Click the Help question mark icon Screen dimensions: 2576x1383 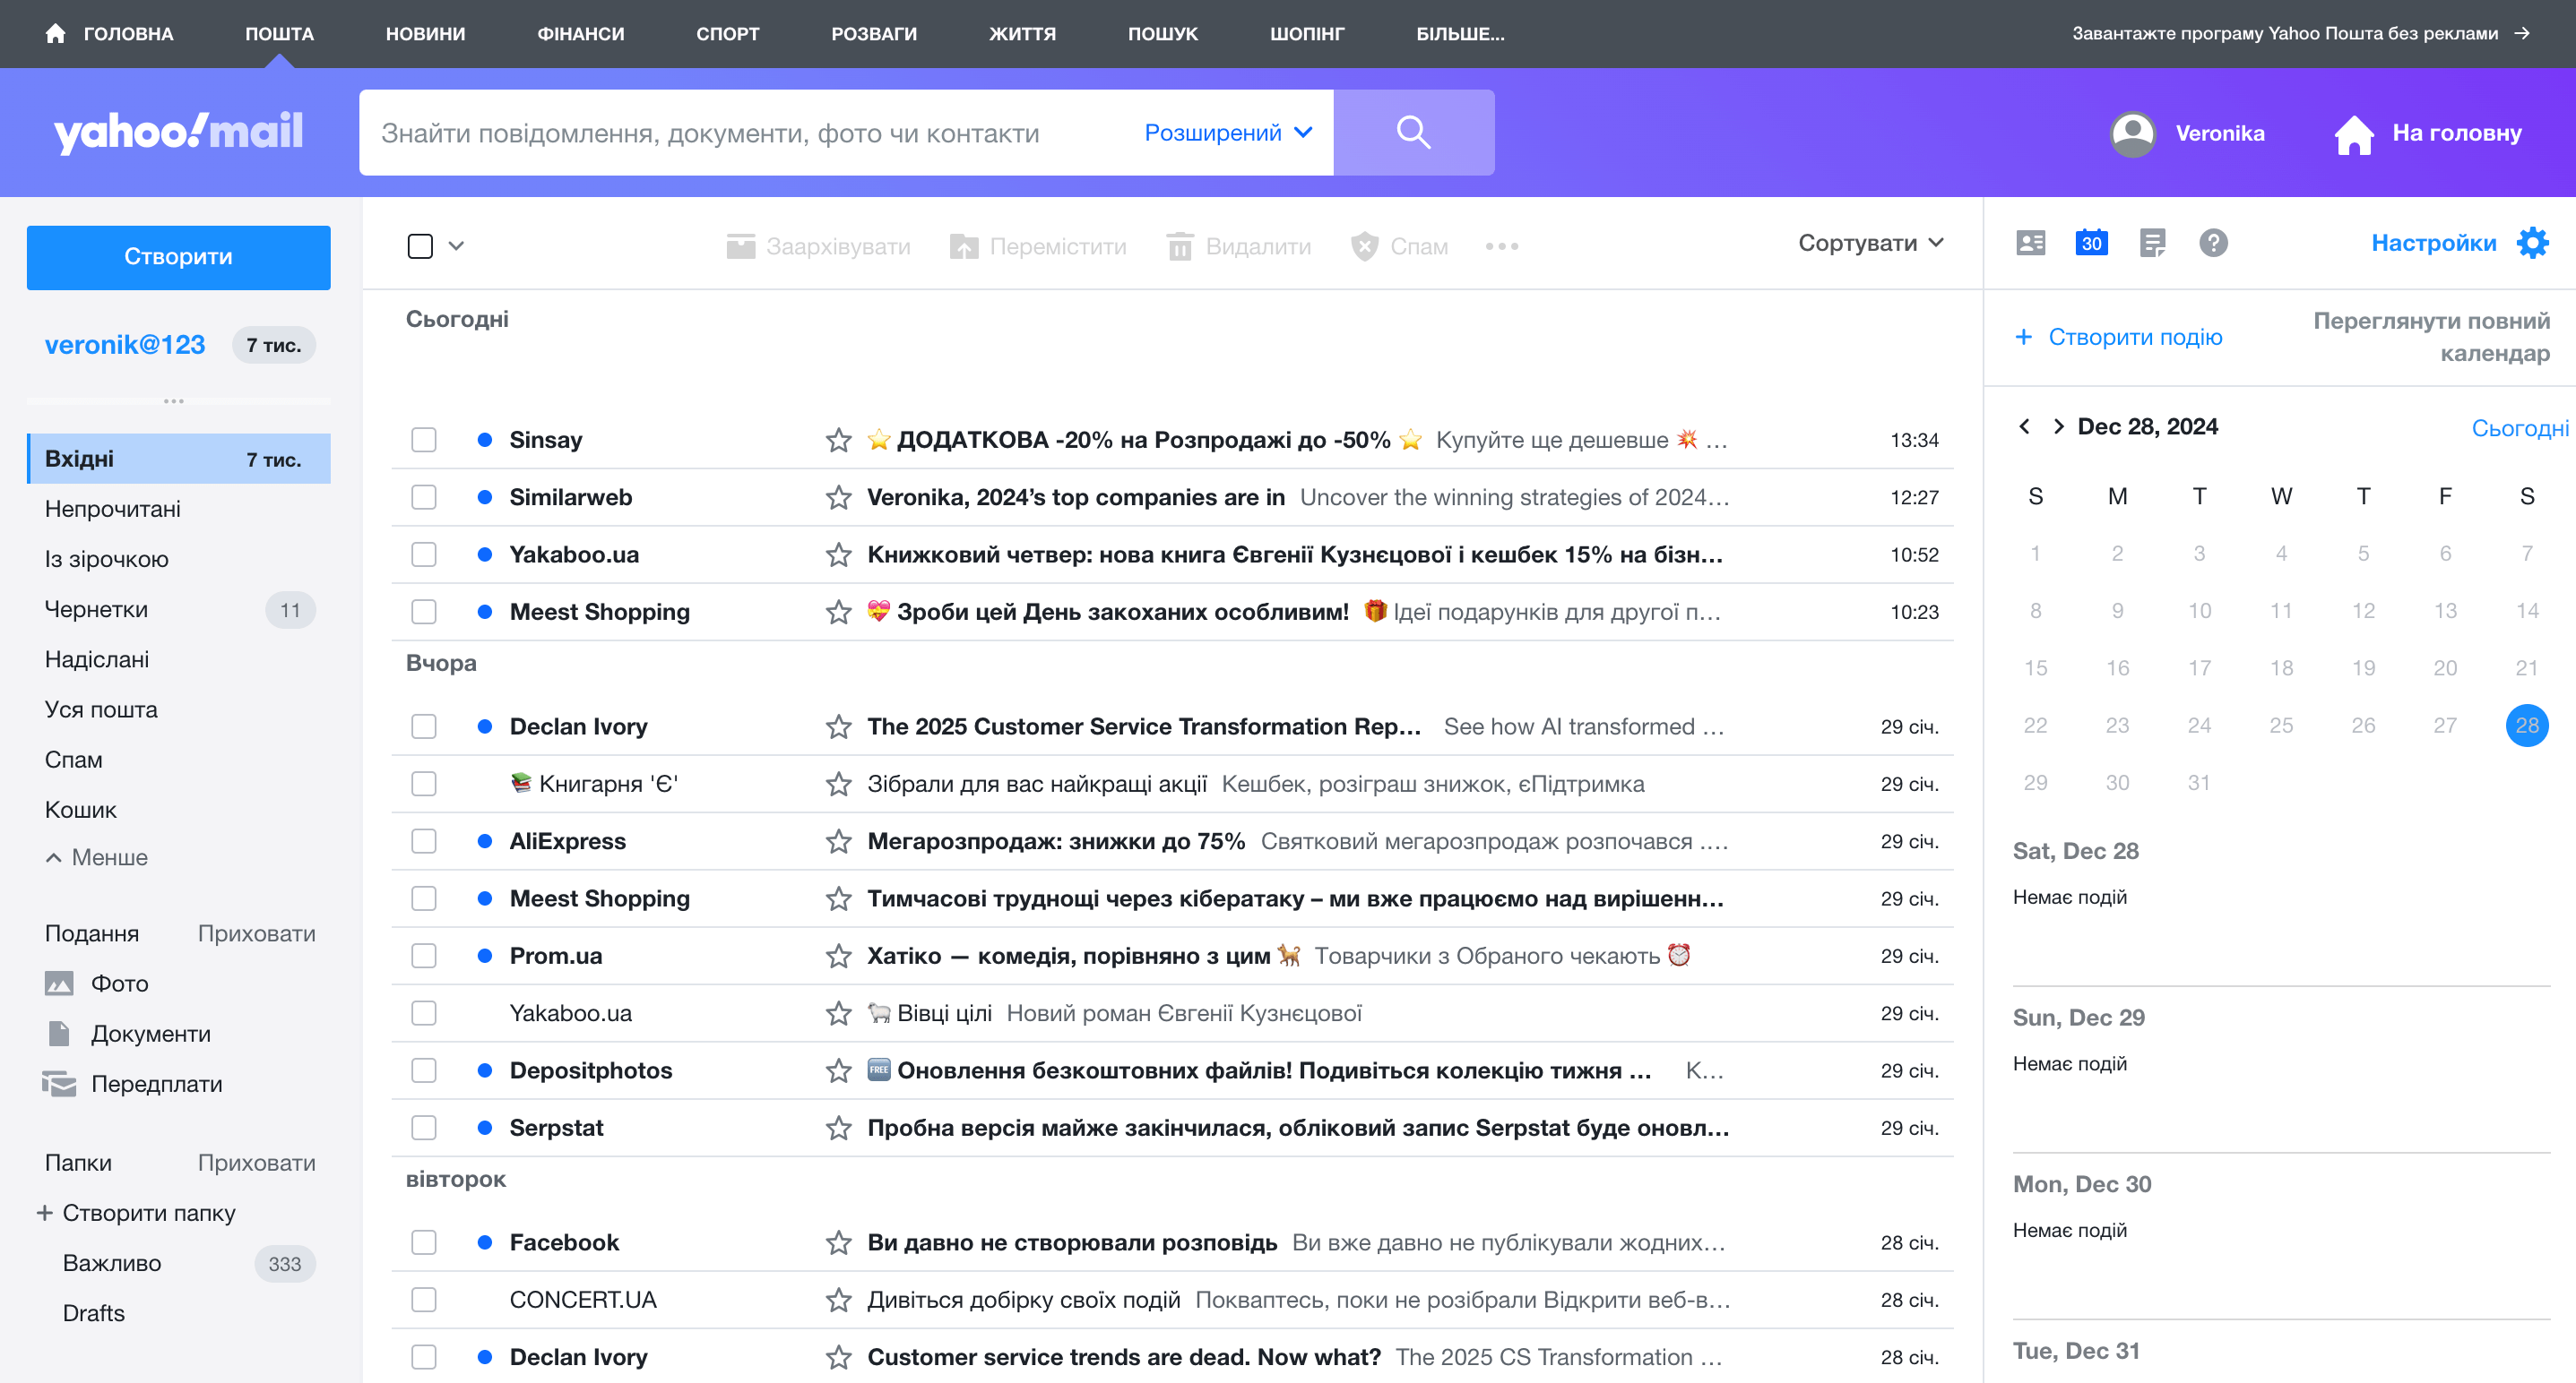pos(2213,243)
